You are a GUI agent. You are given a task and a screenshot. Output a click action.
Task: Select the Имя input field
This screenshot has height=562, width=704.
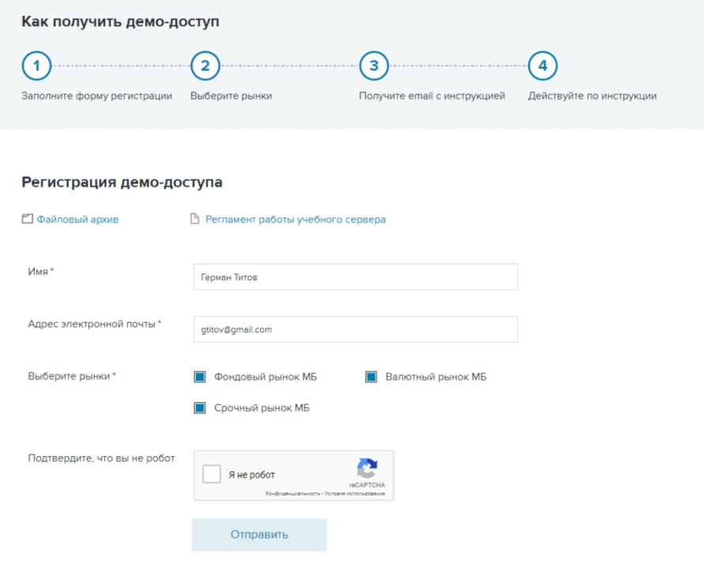click(356, 277)
